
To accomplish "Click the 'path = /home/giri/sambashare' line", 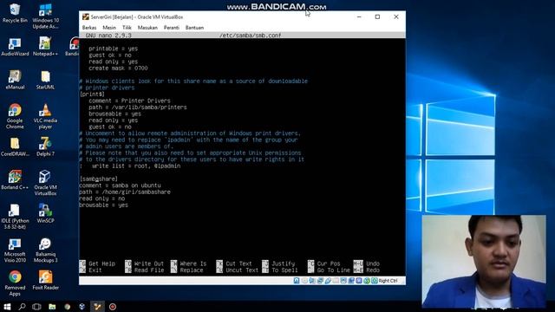I will tap(125, 192).
